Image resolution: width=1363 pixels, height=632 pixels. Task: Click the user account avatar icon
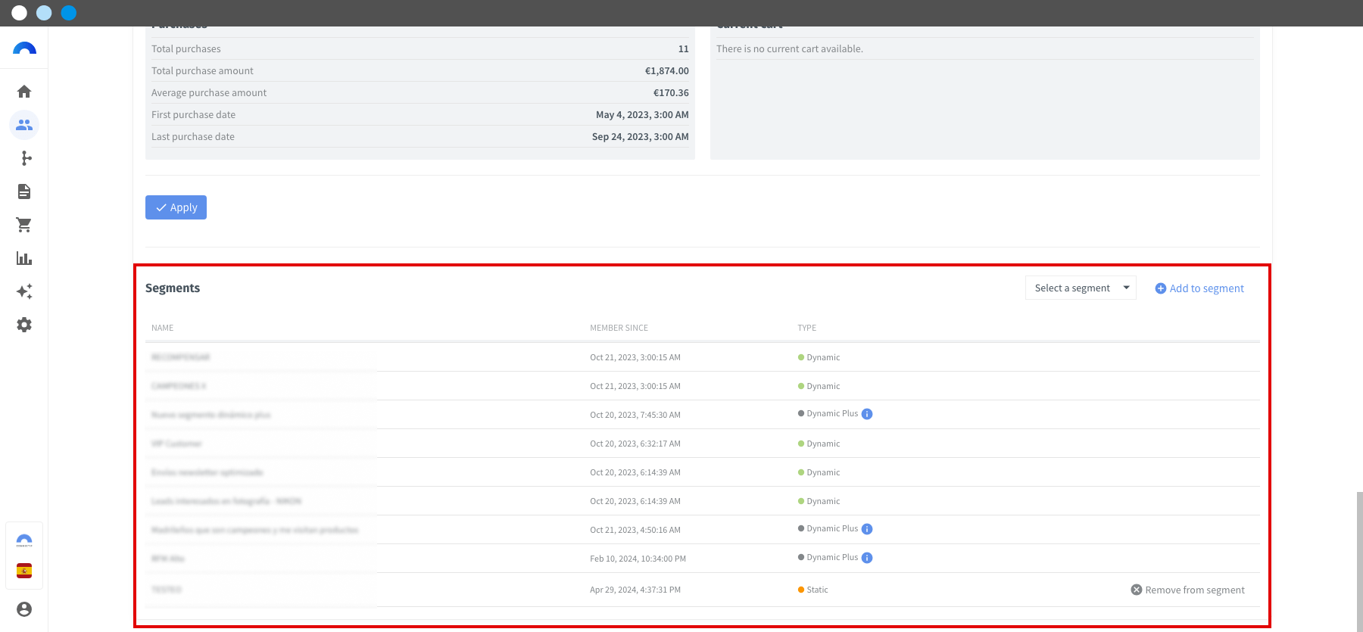click(24, 609)
